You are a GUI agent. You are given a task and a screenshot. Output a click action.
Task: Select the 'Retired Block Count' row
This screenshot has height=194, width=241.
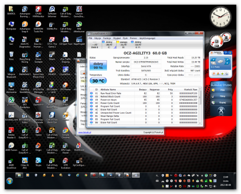point(144,97)
